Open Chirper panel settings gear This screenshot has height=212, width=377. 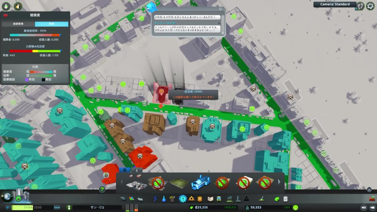(x=220, y=9)
